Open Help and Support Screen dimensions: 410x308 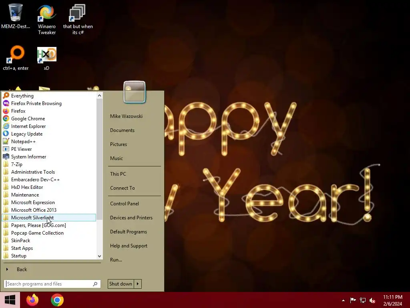pyautogui.click(x=129, y=246)
